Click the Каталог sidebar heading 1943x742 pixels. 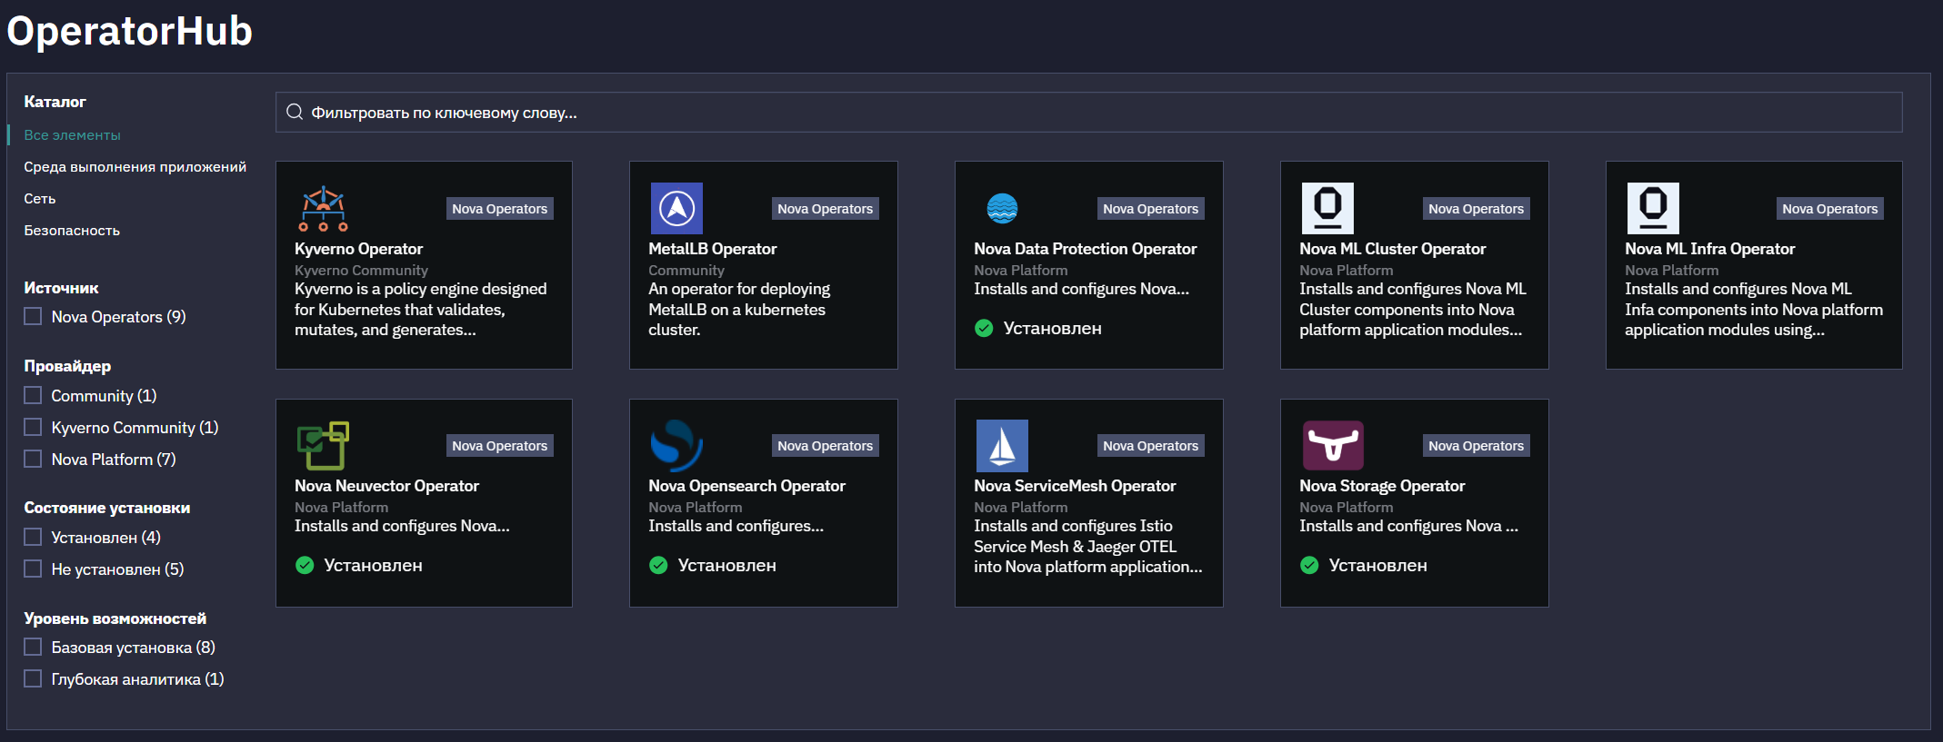(55, 102)
